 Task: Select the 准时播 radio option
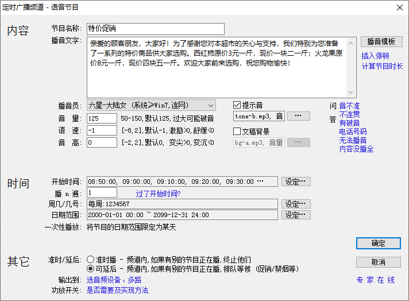90,259
